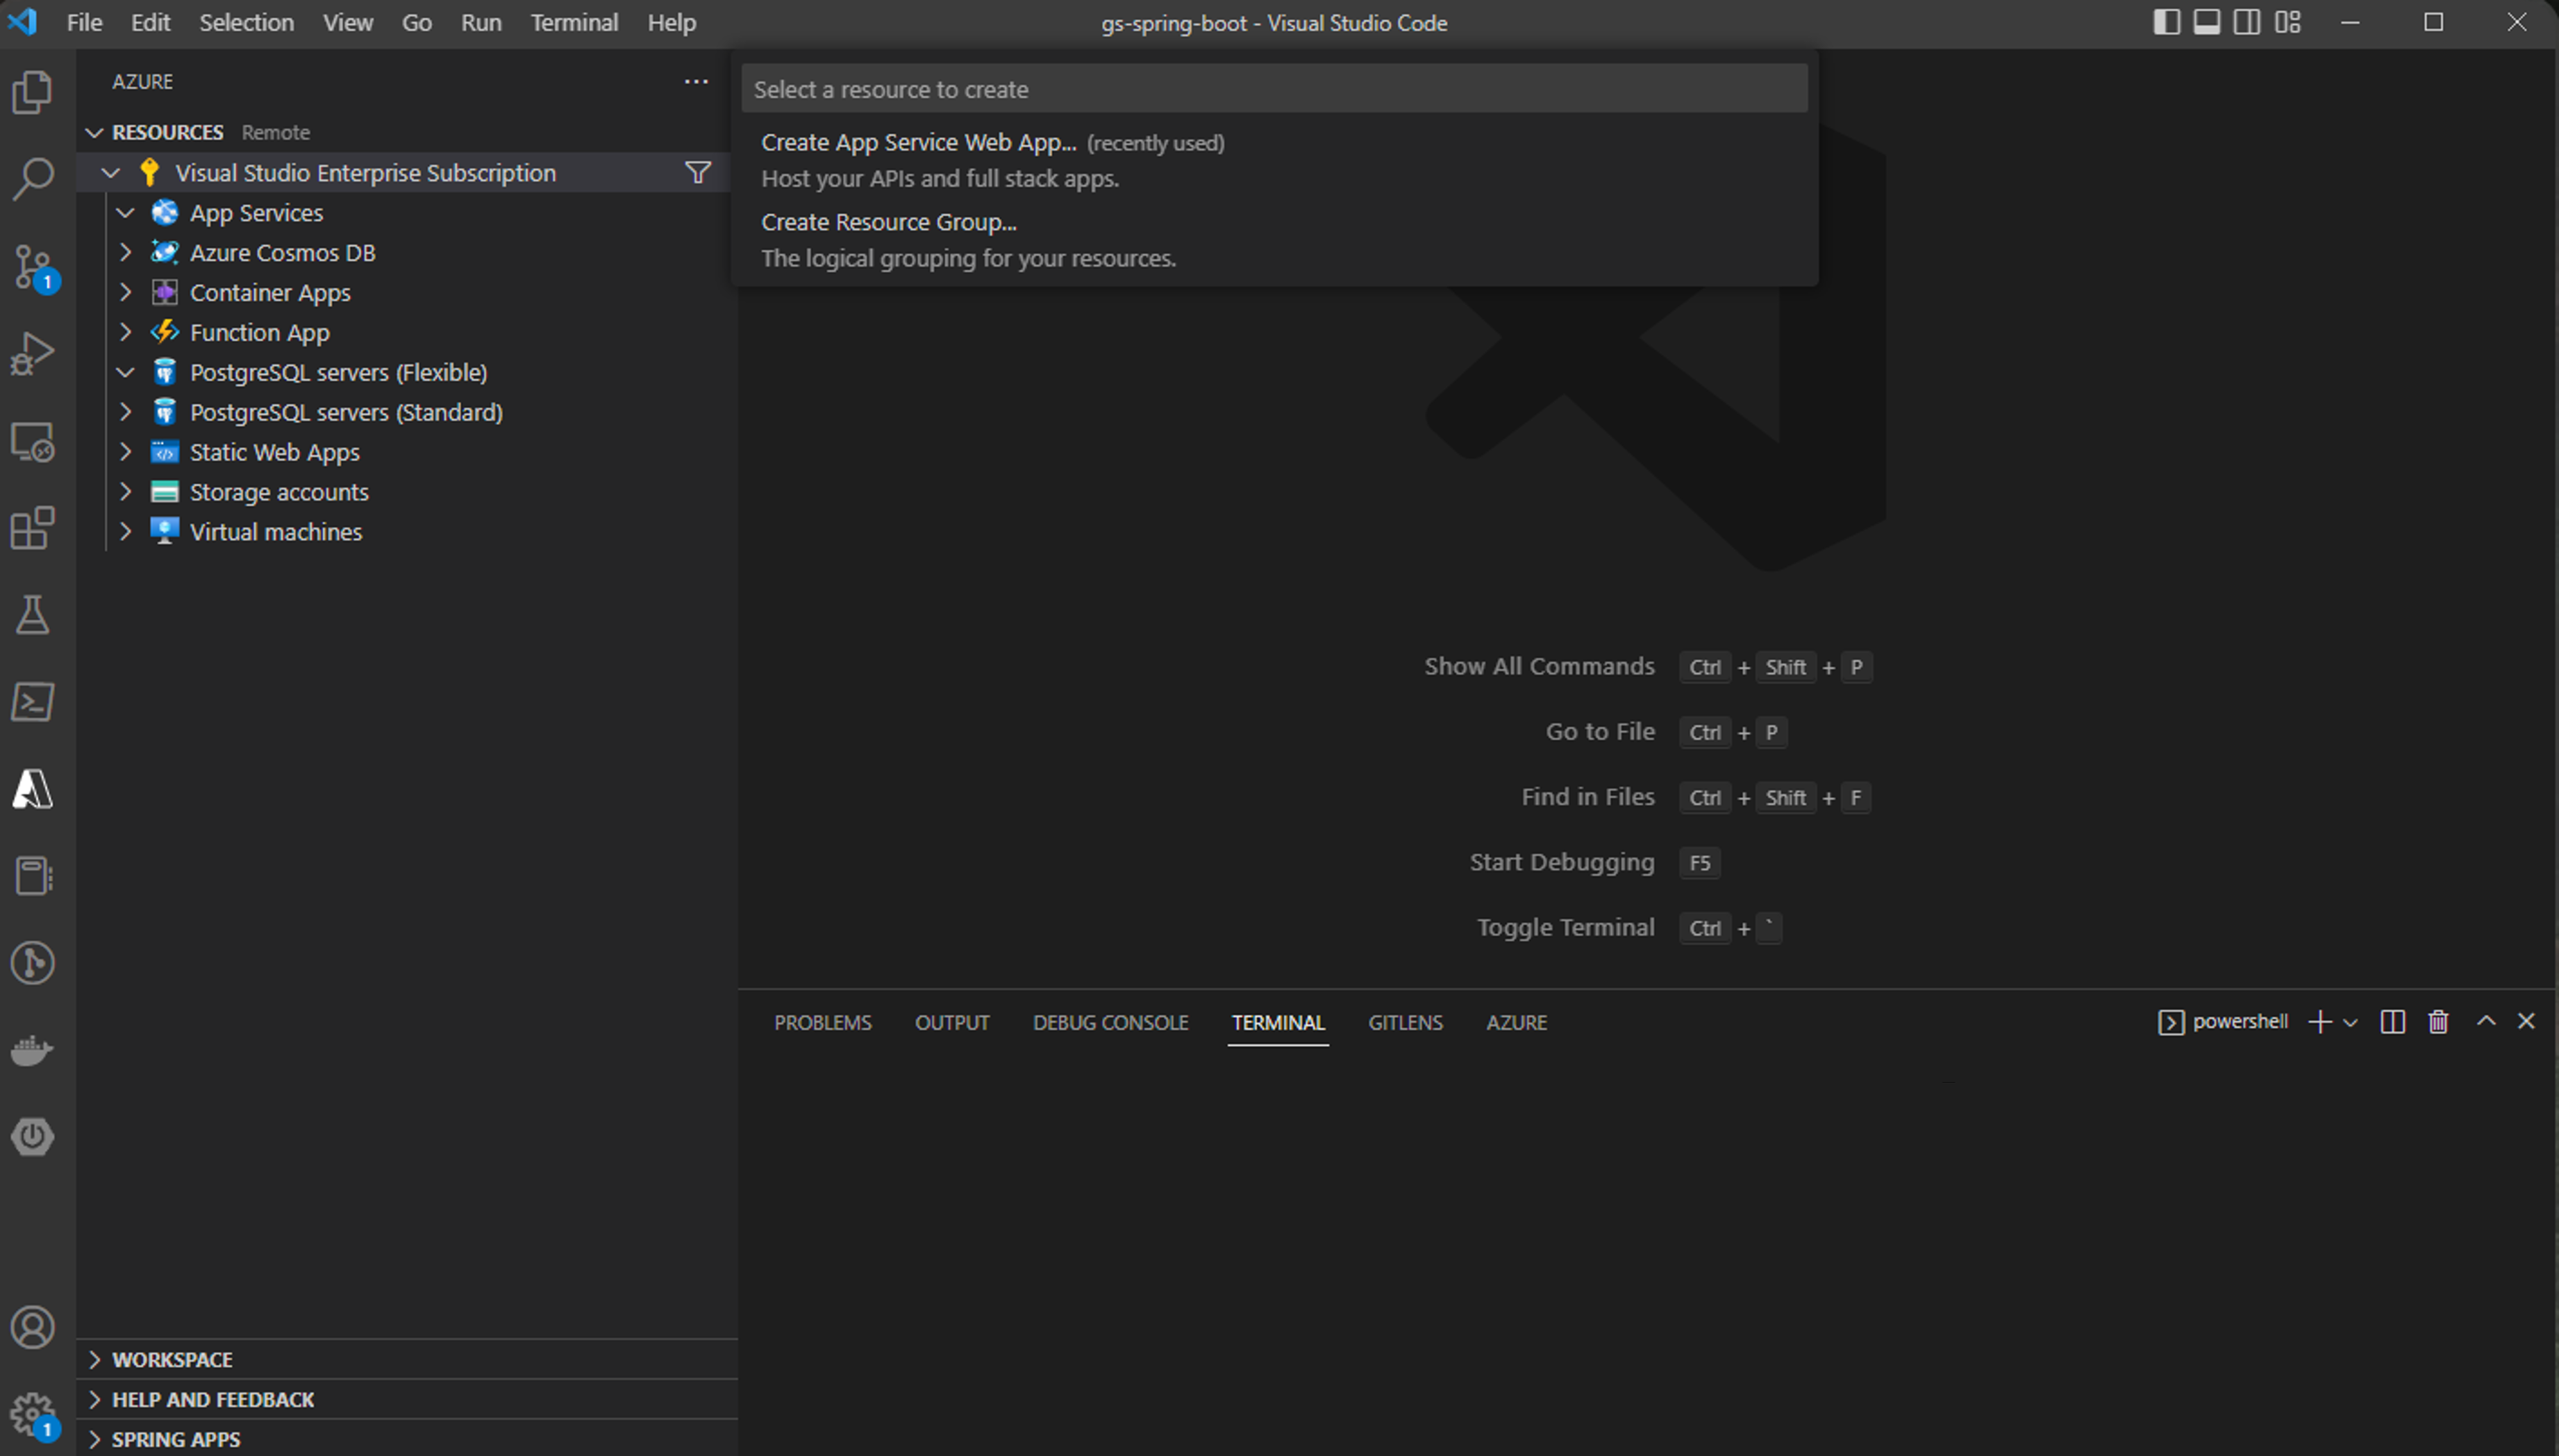The width and height of the screenshot is (2559, 1456).
Task: Open the Extensions view icon
Action: [x=33, y=528]
